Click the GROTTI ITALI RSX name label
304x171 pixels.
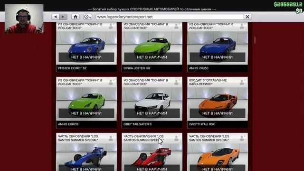(202, 124)
